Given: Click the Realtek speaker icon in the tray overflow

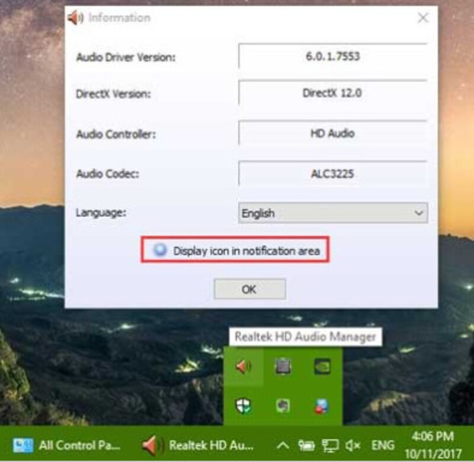Looking at the screenshot, I should [x=244, y=367].
